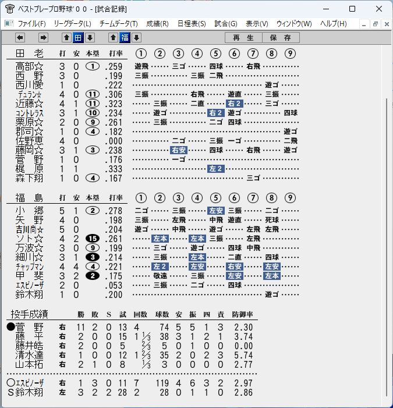Select batter 高部☆ in 田老 lineup
The height and width of the screenshot is (408, 393).
(x=29, y=66)
